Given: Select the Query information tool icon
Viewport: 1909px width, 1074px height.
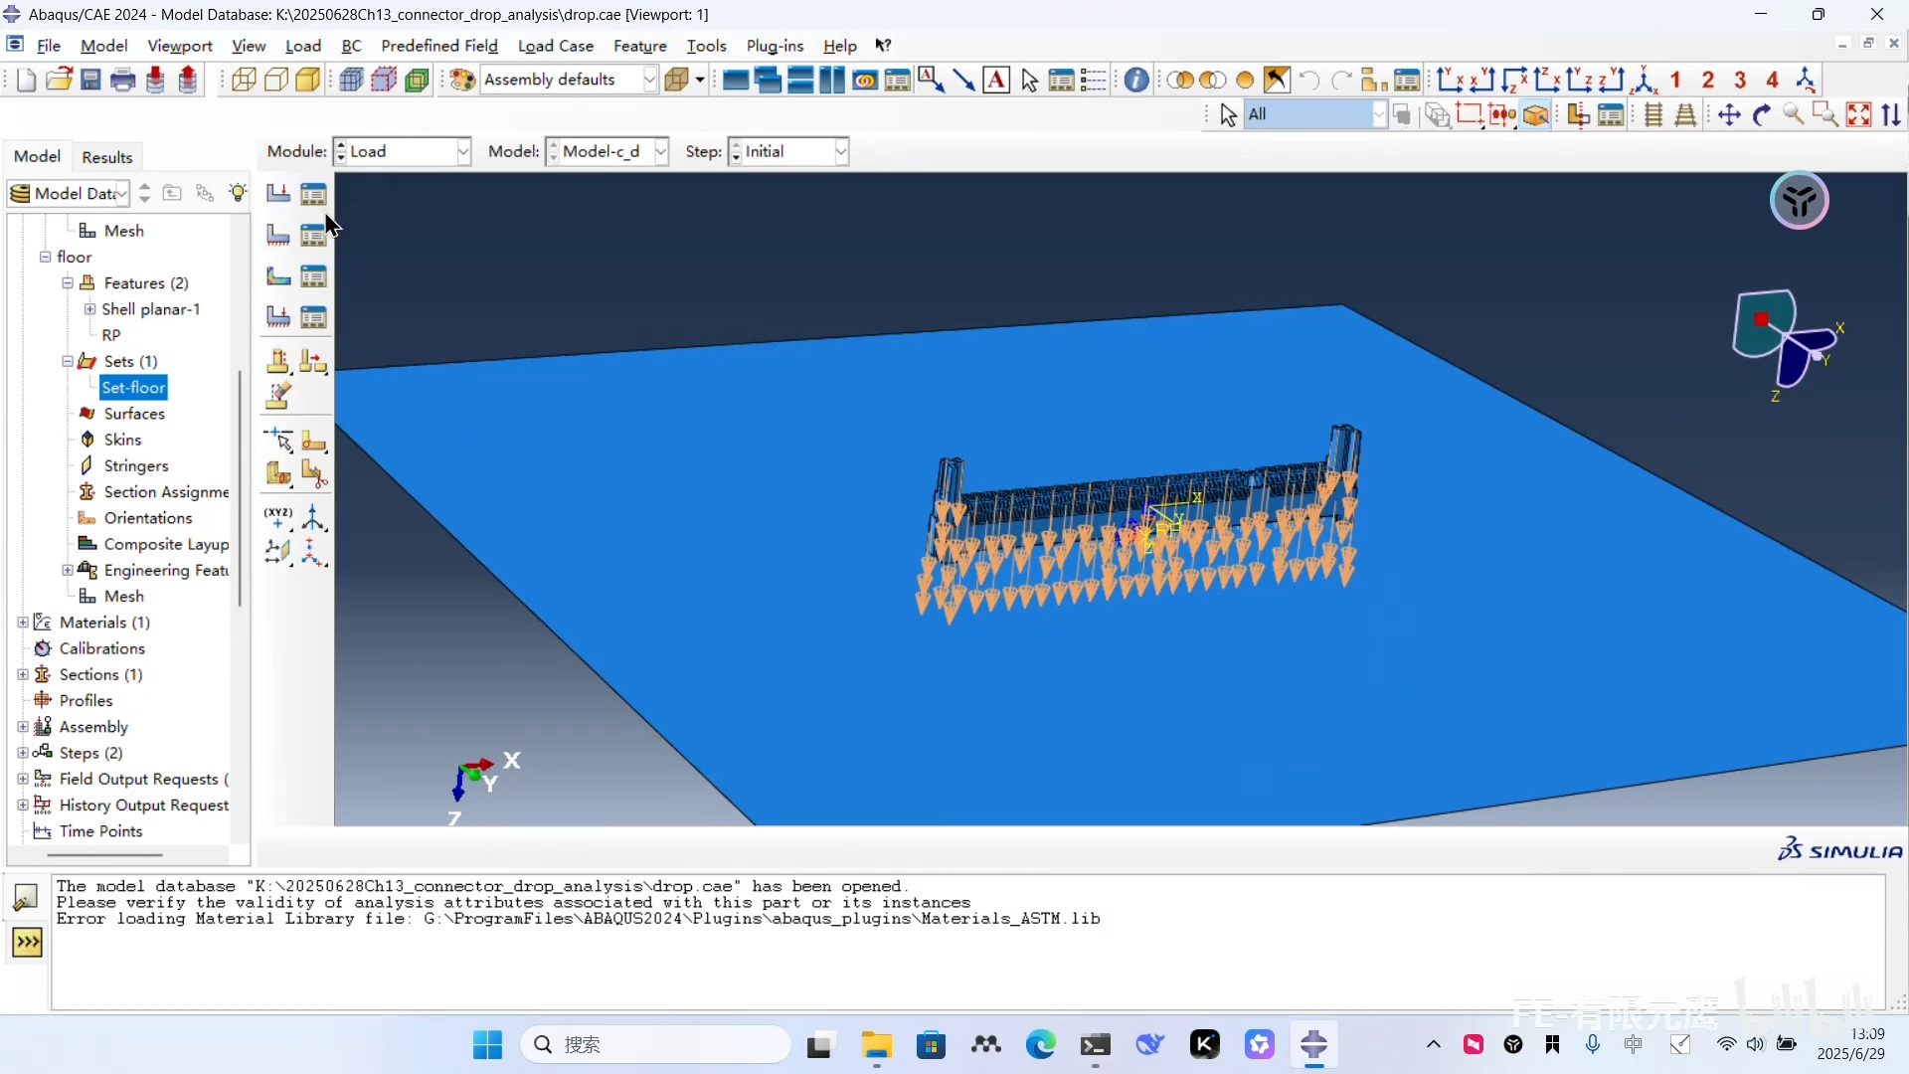Looking at the screenshot, I should 1136,81.
